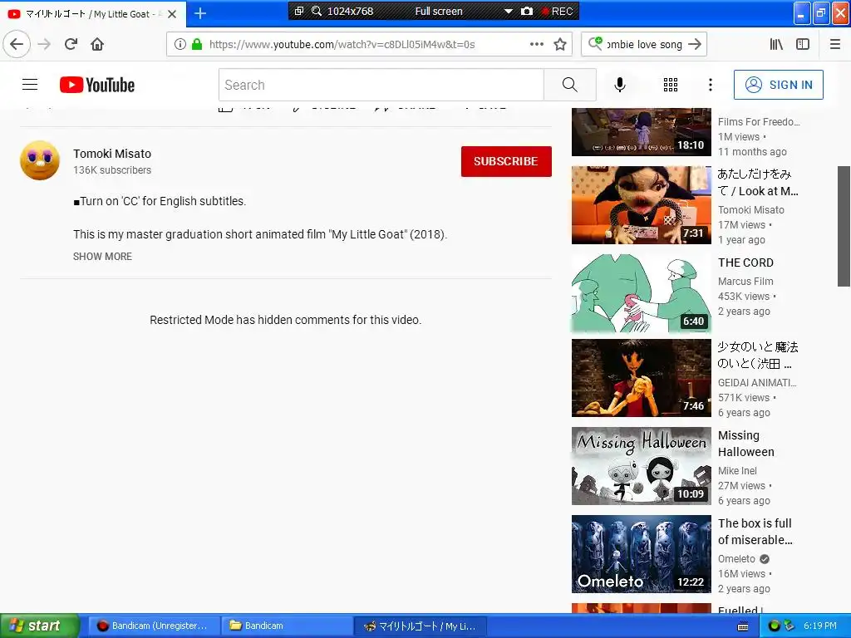Click Marcus Film channel name

coord(745,281)
